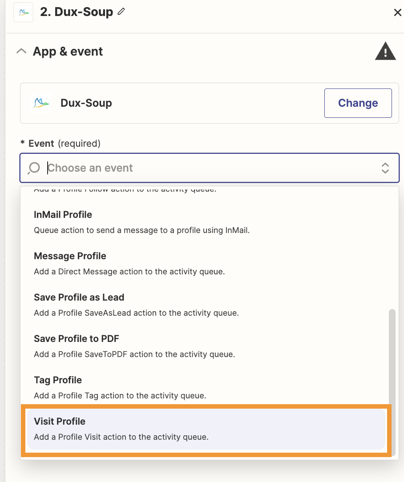Select the Message Profile event
Screen dimensions: 404x482
pyautogui.click(x=70, y=256)
